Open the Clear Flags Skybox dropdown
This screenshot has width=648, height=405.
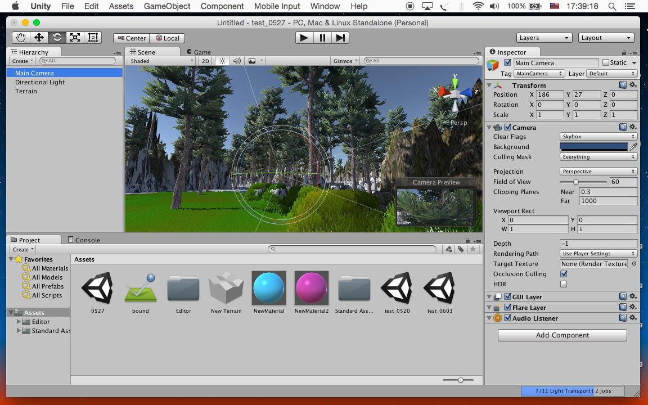coord(598,137)
